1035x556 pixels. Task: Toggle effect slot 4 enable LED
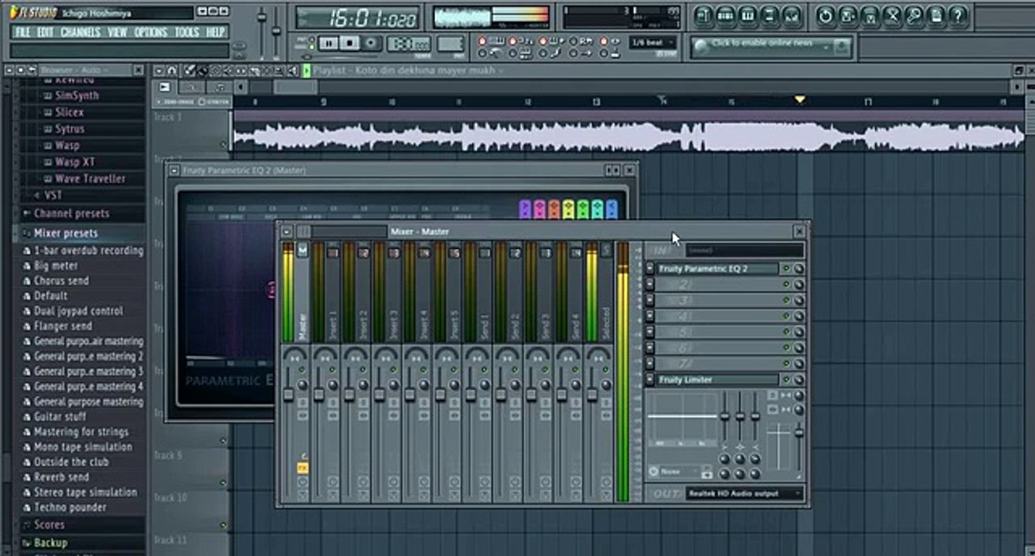tap(786, 317)
